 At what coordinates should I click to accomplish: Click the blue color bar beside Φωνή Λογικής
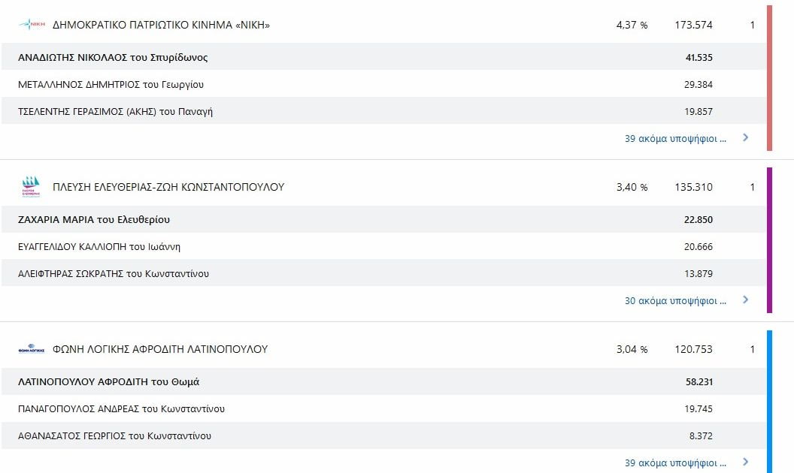(x=770, y=402)
